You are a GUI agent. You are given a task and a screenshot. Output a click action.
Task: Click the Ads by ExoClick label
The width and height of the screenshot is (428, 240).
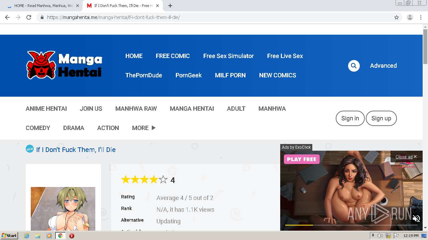pos(296,147)
